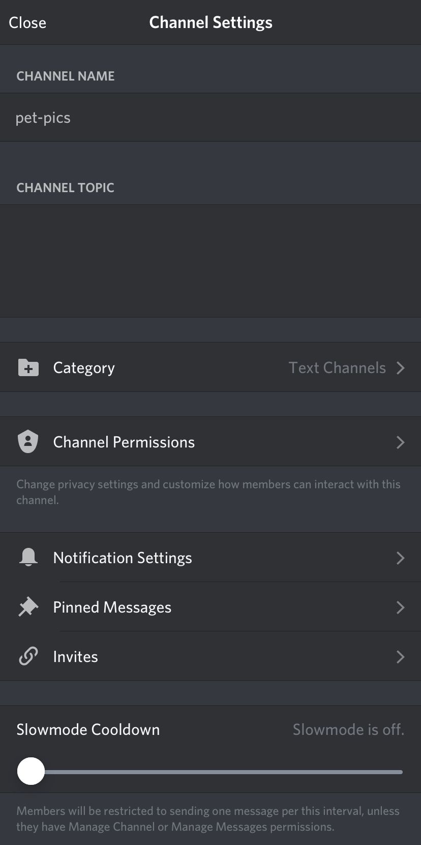Screen dimensions: 421x845
Task: Open the Category menu item
Action: click(211, 367)
